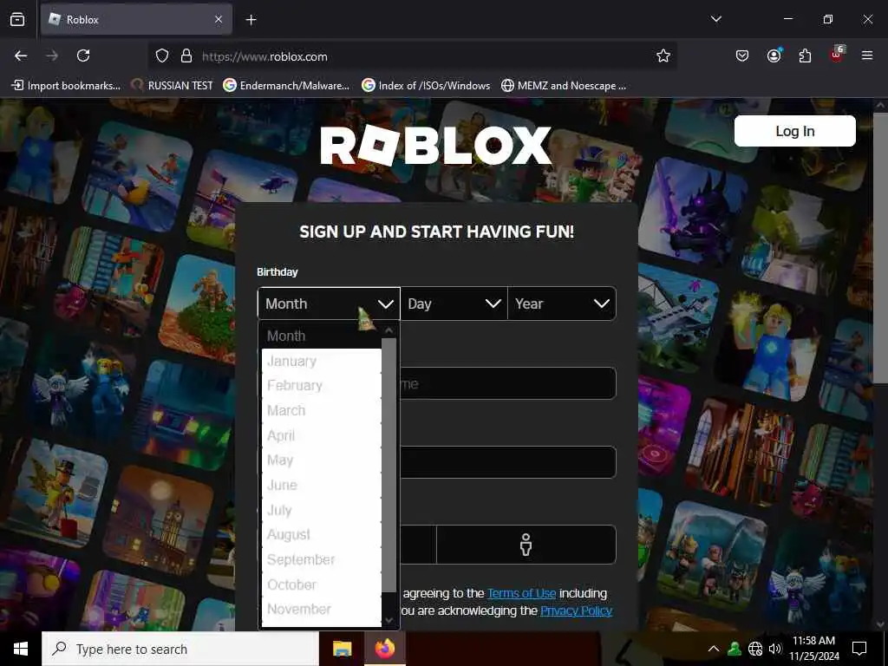
Task: Open a new browser tab
Action: 251,20
